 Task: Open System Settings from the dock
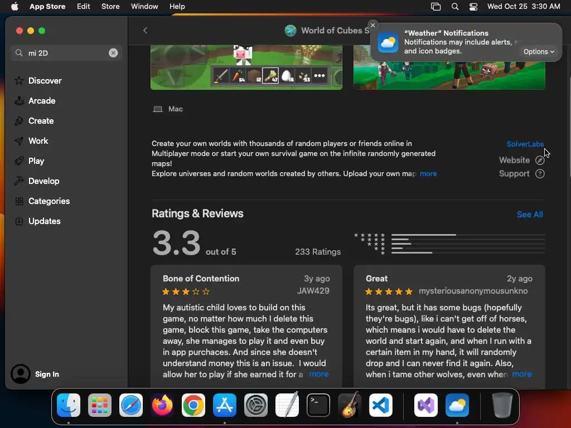tap(255, 405)
